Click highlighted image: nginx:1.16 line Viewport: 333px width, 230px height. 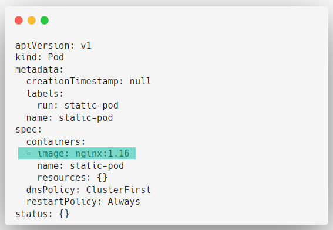77,153
